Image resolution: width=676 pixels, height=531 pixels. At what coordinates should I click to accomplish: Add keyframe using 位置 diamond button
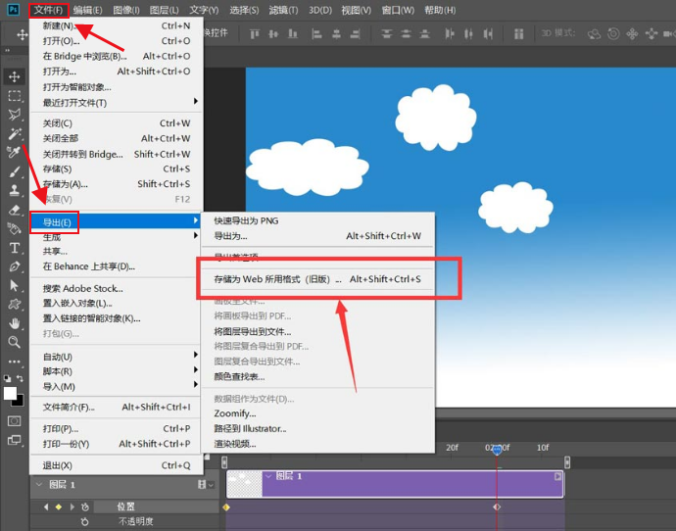58,507
